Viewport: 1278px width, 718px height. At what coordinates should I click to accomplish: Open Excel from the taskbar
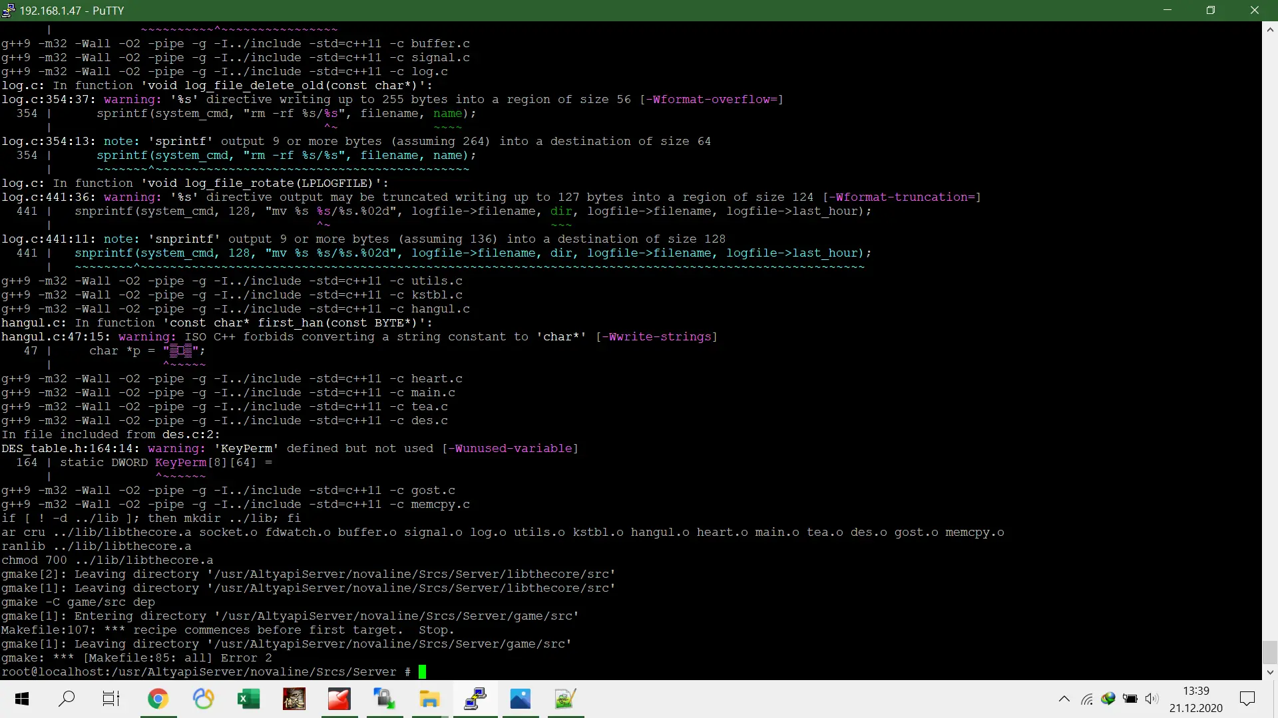[248, 699]
